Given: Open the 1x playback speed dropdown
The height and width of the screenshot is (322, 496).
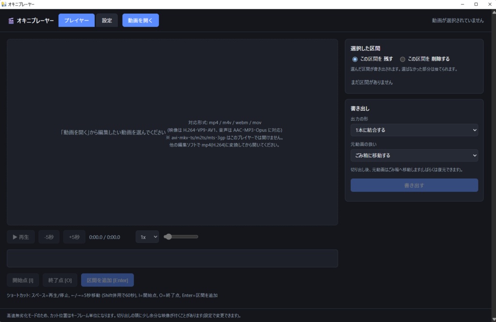Looking at the screenshot, I should click(147, 237).
